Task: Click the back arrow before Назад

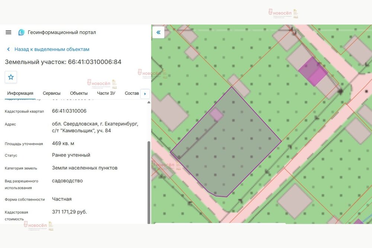Action: [9, 49]
